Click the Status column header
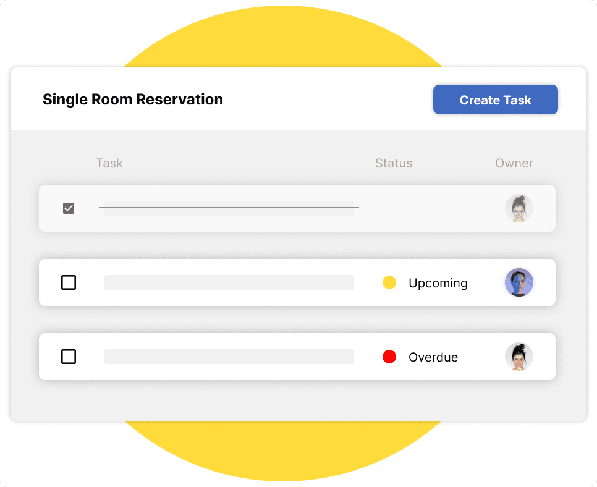597x487 pixels. 394,163
